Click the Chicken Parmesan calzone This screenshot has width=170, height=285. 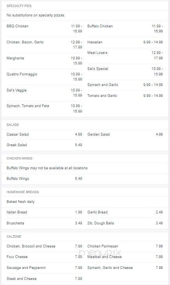point(103,246)
